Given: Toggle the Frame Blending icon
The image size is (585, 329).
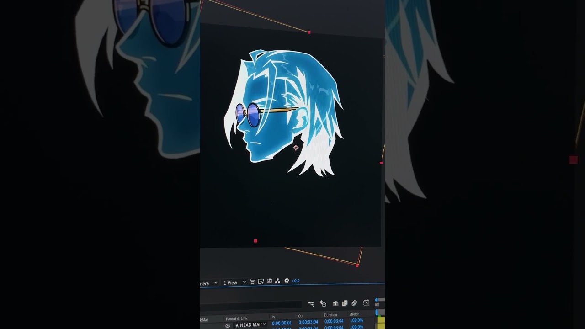Looking at the screenshot, I should click(x=345, y=303).
